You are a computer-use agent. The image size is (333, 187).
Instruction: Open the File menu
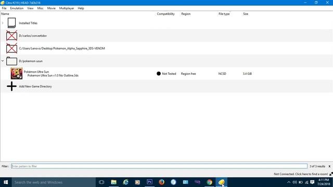click(4, 8)
